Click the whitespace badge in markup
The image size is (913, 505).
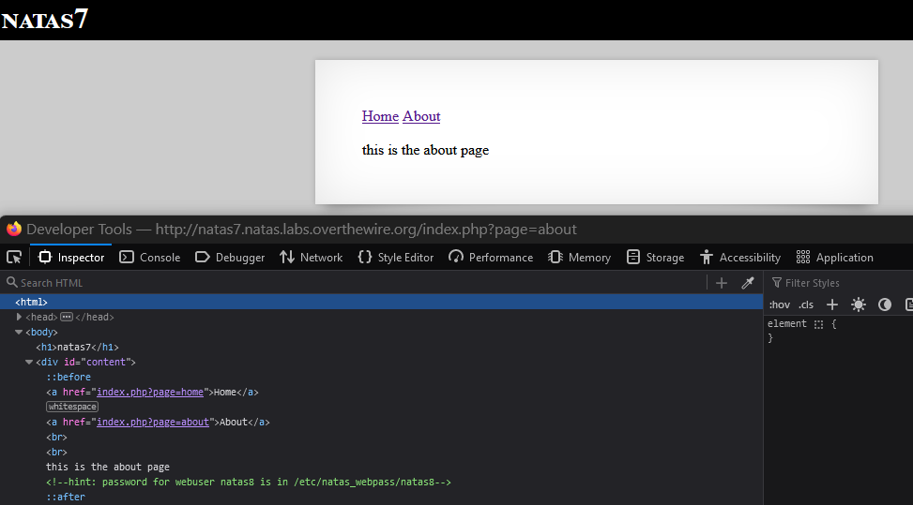(72, 407)
